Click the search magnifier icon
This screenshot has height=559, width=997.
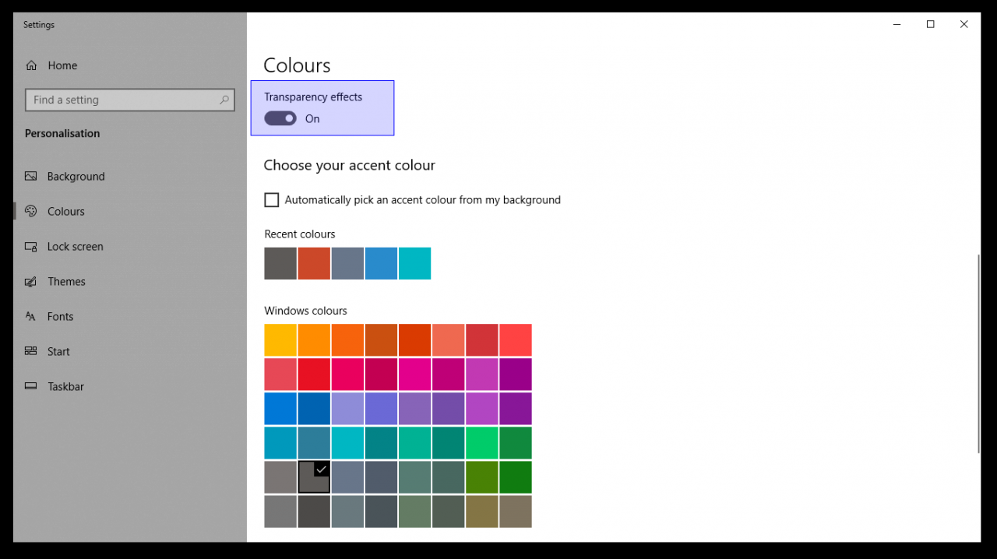pos(224,100)
